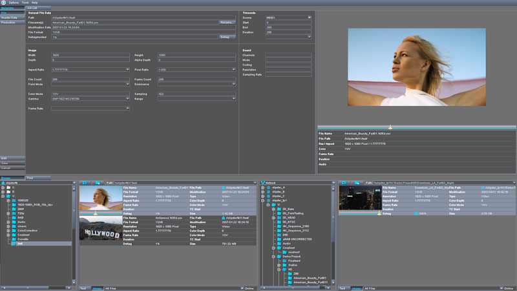Open the Aspect Ratio dropdown

[x=127, y=69]
